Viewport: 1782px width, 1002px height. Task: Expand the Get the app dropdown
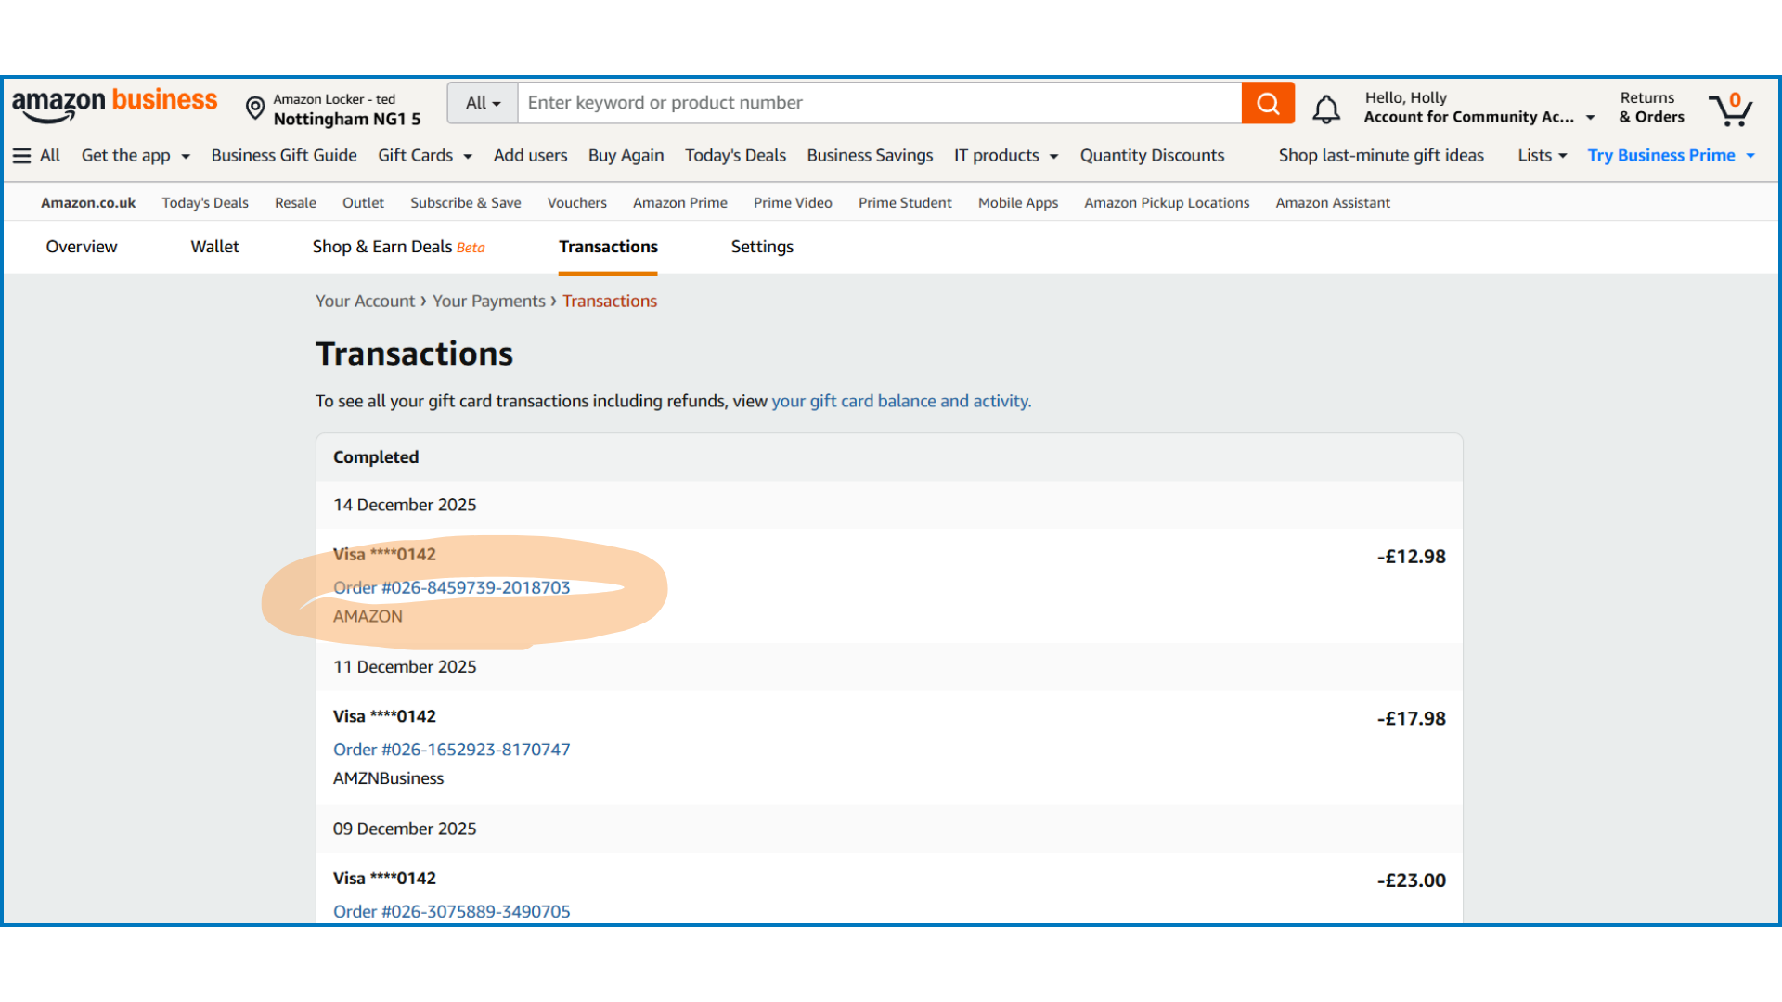[136, 155]
